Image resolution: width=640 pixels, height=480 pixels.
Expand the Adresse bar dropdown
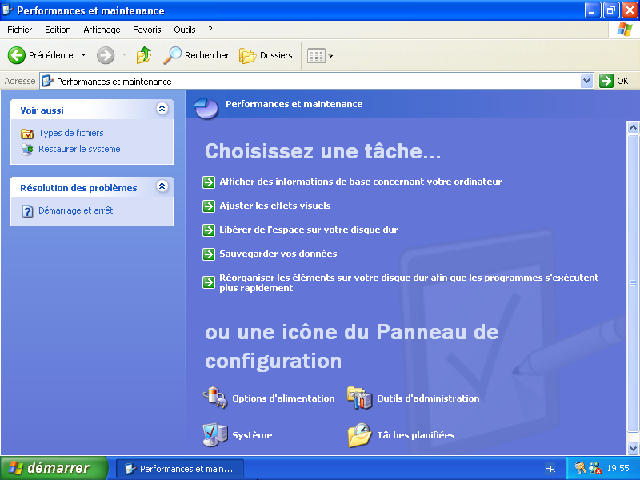coord(586,81)
